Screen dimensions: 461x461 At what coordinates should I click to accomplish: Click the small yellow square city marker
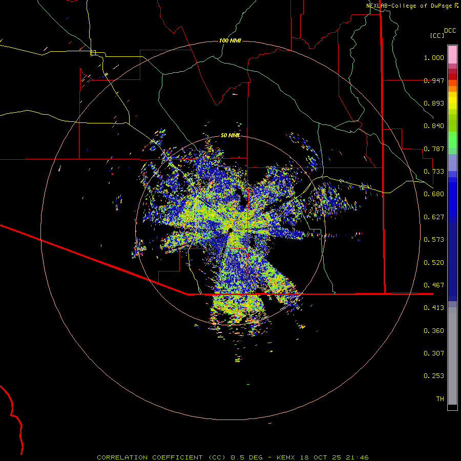tap(93, 53)
